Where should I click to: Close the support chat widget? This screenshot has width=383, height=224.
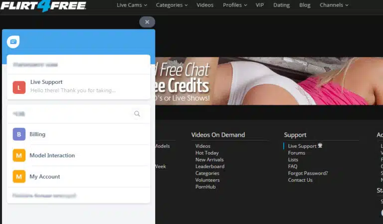(147, 22)
